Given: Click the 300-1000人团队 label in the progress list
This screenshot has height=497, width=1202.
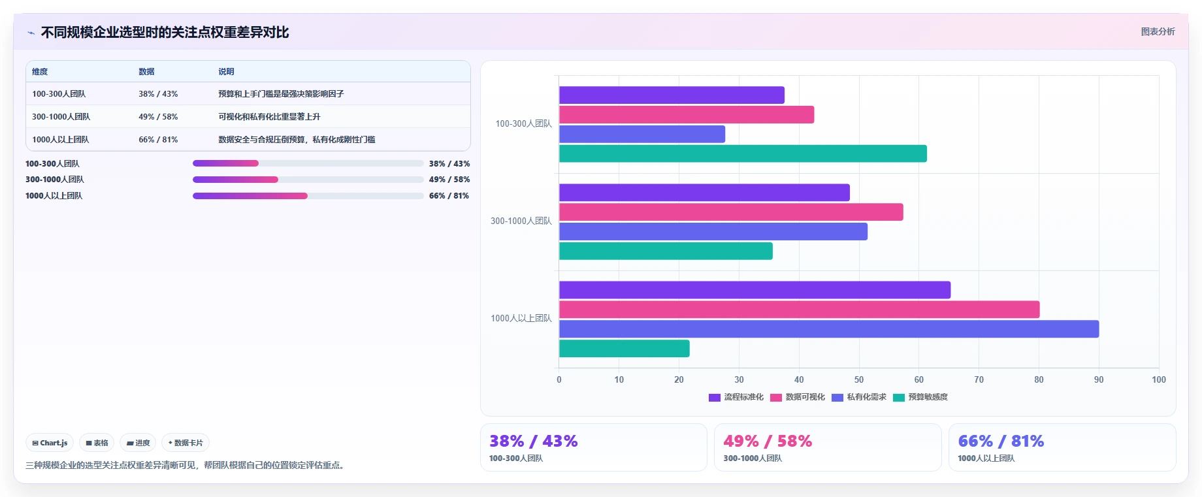Looking at the screenshot, I should click(x=55, y=180).
